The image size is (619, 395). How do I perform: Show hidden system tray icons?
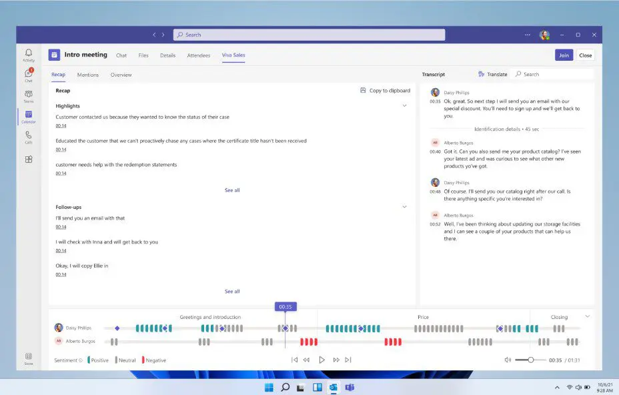[x=557, y=388]
